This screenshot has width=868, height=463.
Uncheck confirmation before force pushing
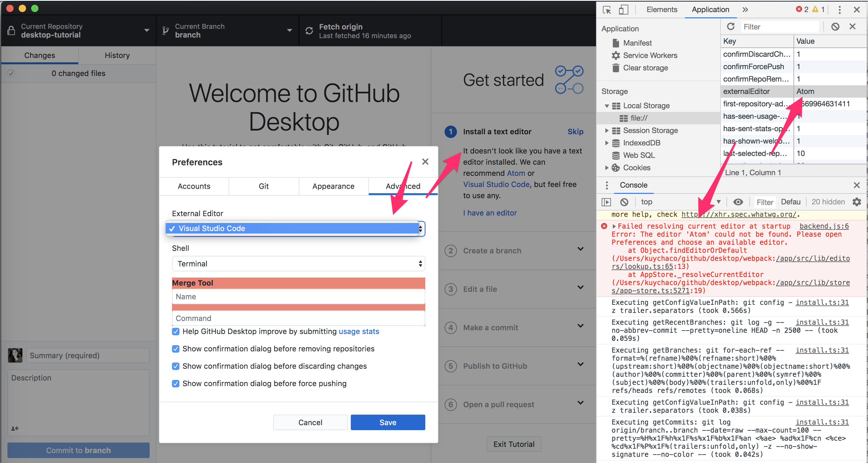tap(175, 384)
